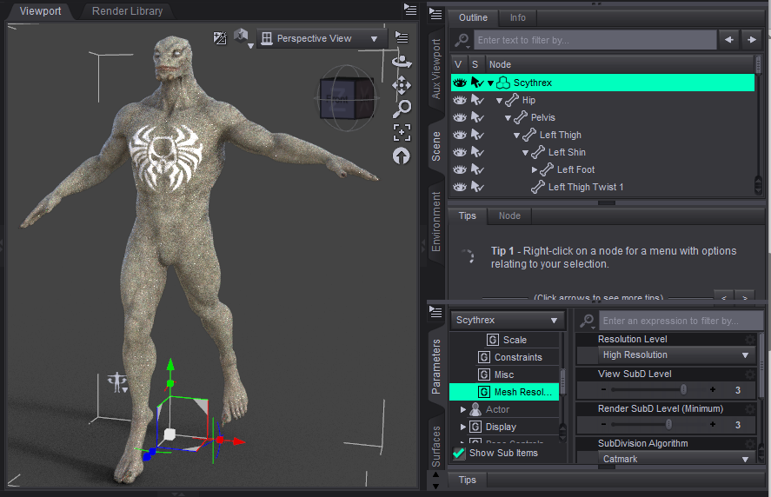
Task: Click the figure selection icon in viewport
Action: [x=117, y=382]
